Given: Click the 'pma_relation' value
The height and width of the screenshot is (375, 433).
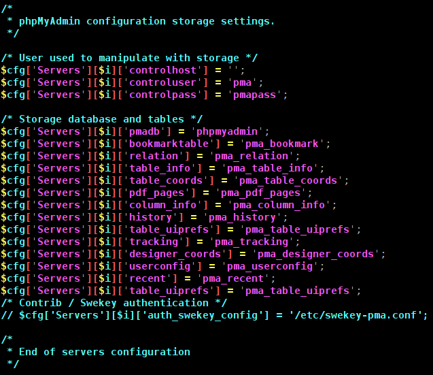Looking at the screenshot, I should tap(252, 156).
